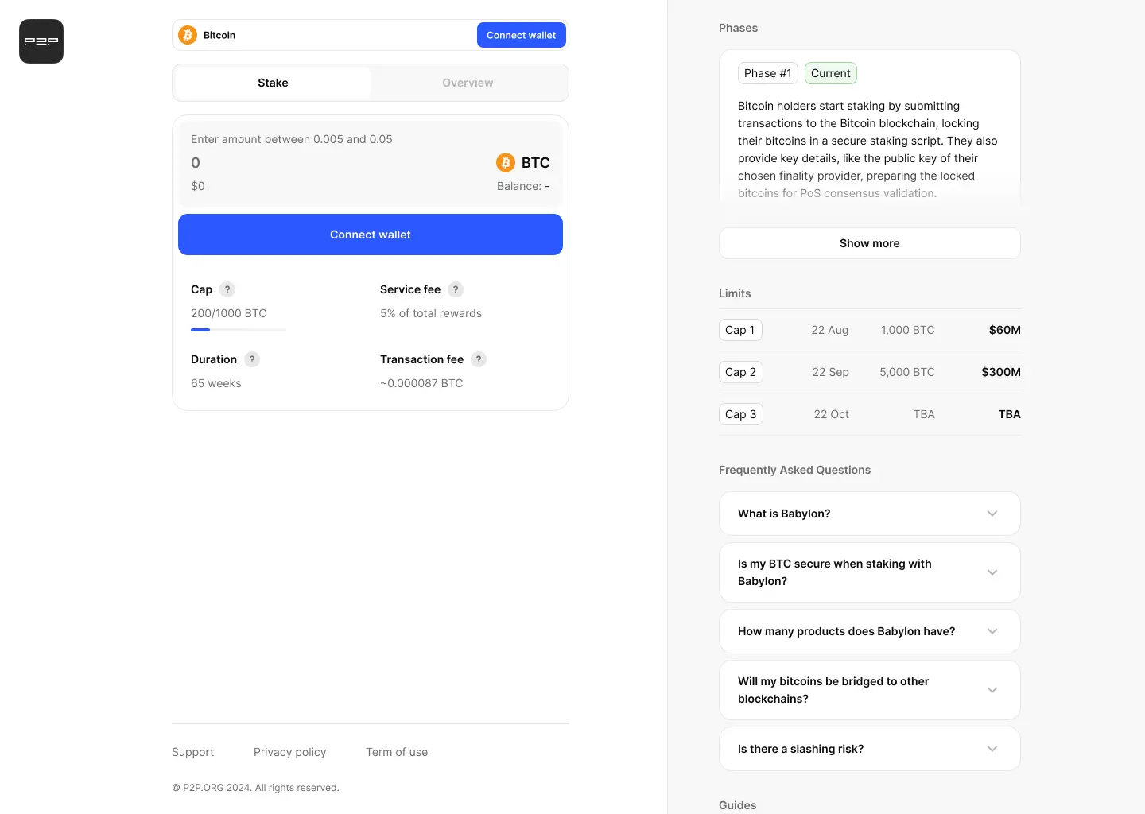Switch to the Overview tab

(468, 83)
